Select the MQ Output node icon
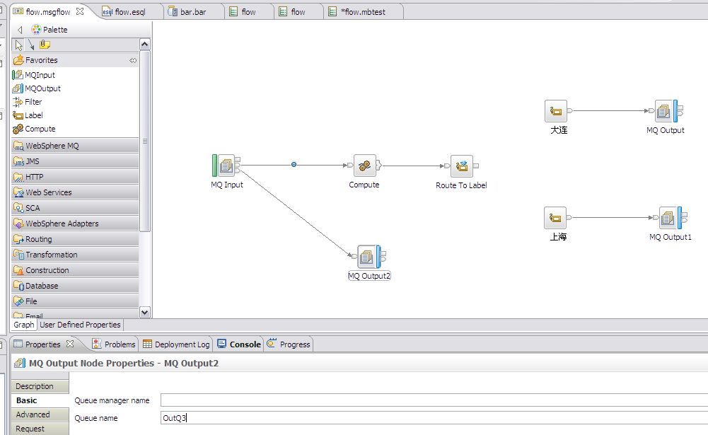Screen dimensions: 708x435 click(x=666, y=111)
